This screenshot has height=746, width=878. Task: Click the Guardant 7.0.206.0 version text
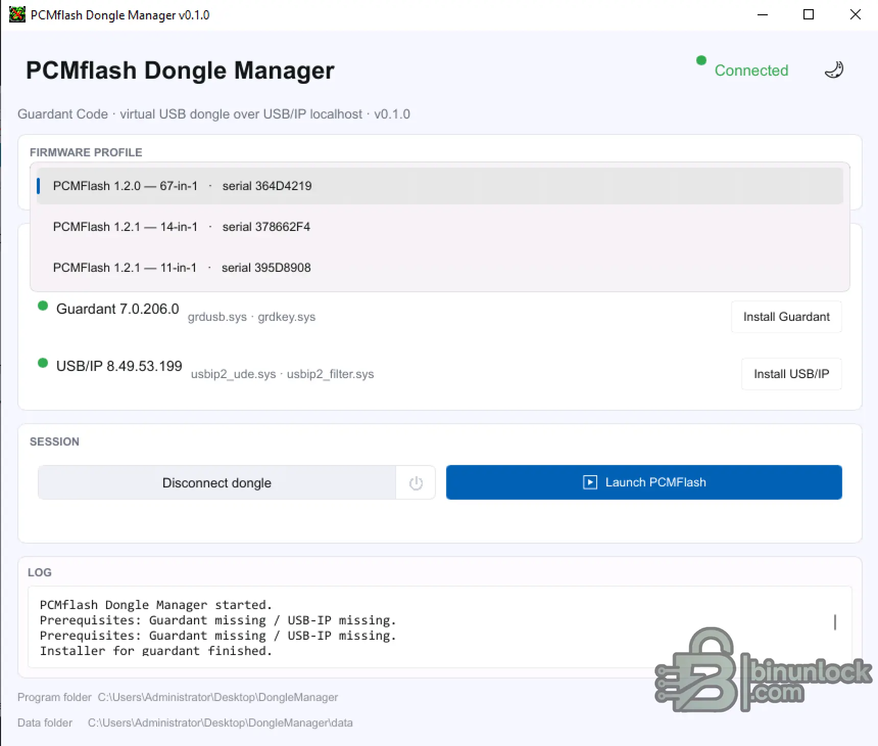tap(117, 309)
